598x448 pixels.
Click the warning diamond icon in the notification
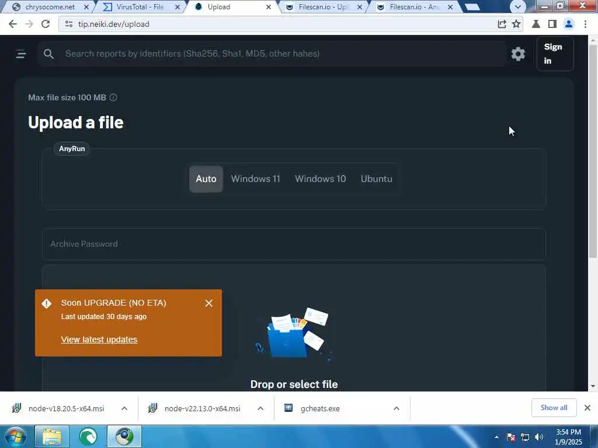click(x=47, y=303)
